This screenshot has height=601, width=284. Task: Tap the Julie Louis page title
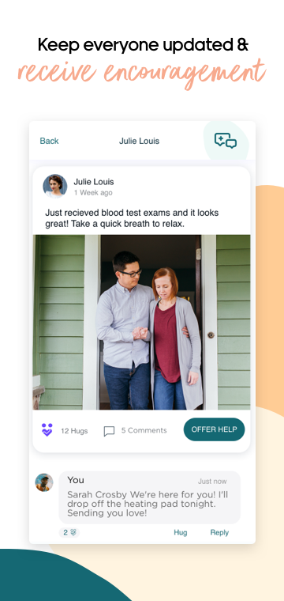[139, 141]
